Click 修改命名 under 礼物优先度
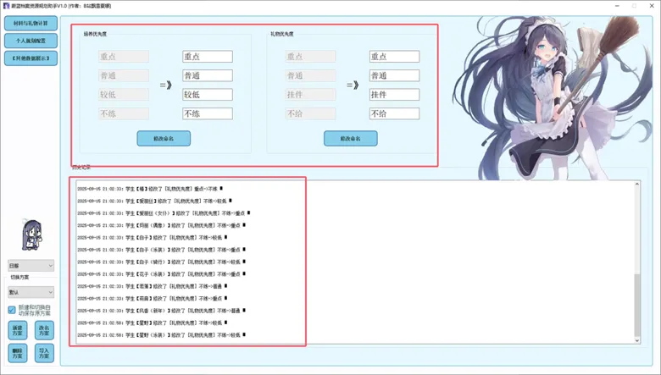 350,139
